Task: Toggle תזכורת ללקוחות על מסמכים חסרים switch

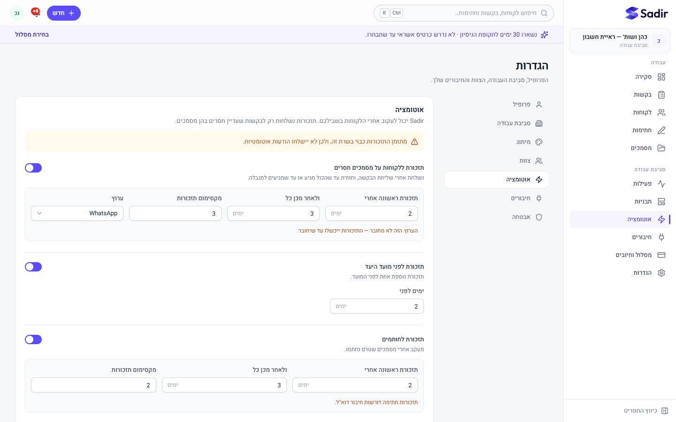Action: click(x=33, y=168)
